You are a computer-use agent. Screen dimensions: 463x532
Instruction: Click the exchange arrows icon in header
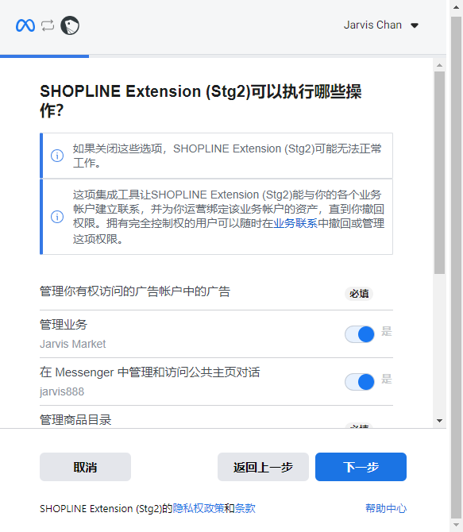(x=48, y=25)
